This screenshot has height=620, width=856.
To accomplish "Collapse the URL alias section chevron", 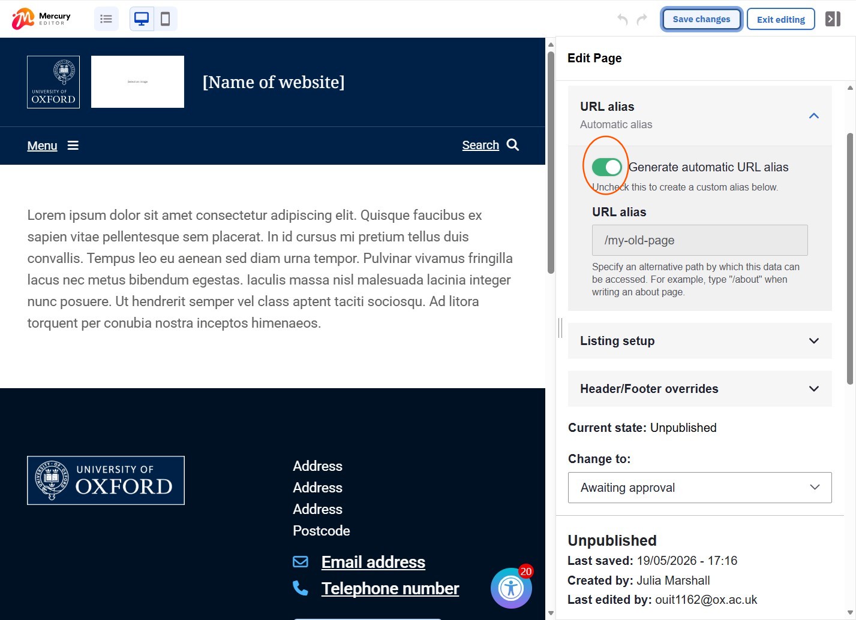I will point(814,116).
